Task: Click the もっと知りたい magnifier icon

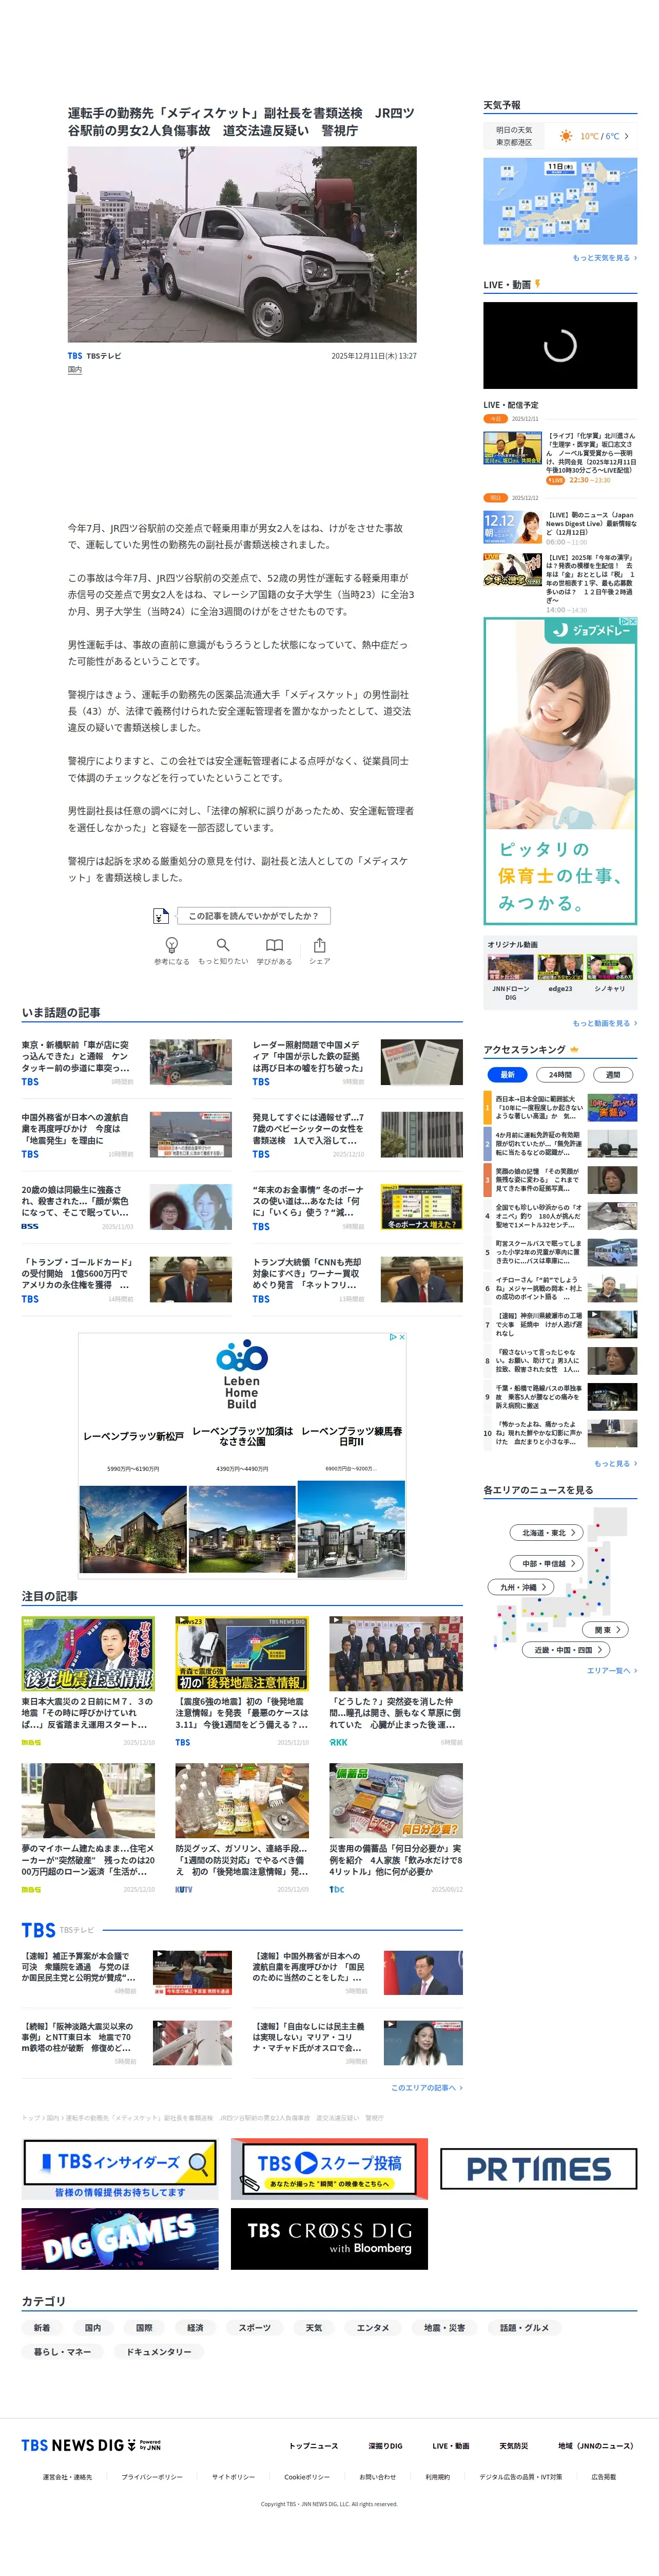Action: point(223,945)
